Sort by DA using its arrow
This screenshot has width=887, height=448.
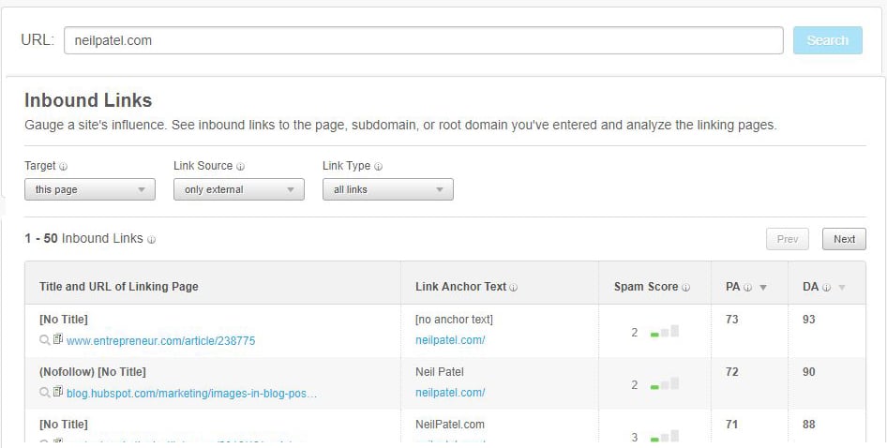[x=842, y=288]
